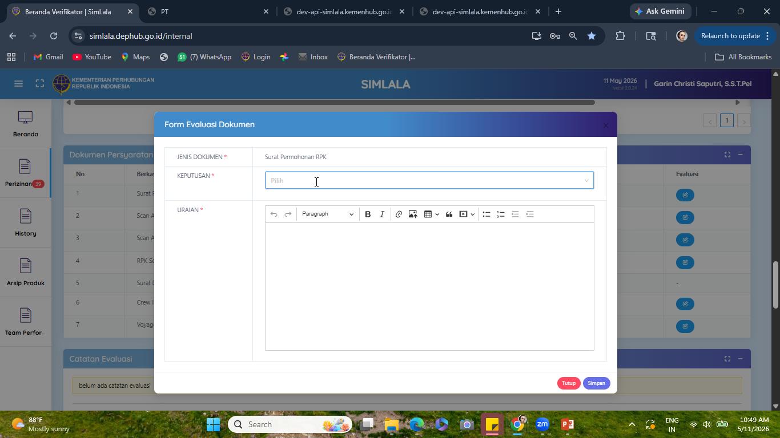Click the undo icon in the Uraian editor

tap(274, 214)
